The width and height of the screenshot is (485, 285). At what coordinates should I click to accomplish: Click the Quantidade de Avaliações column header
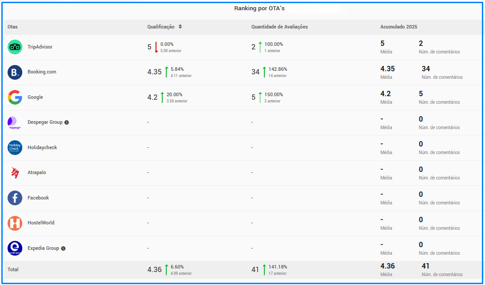279,27
